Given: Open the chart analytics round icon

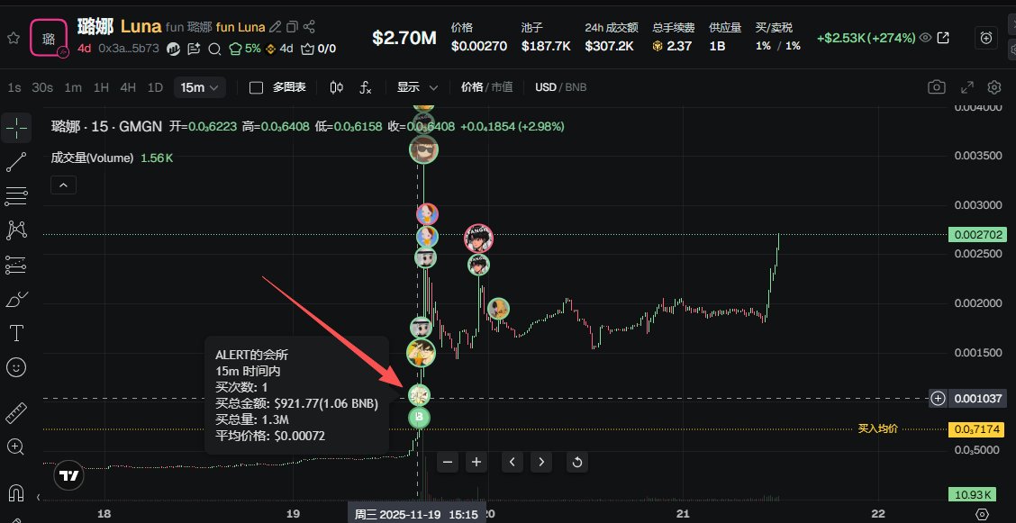Looking at the screenshot, I should 173,49.
